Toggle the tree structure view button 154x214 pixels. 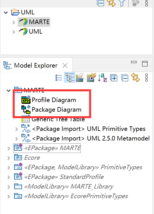[x=70, y=77]
